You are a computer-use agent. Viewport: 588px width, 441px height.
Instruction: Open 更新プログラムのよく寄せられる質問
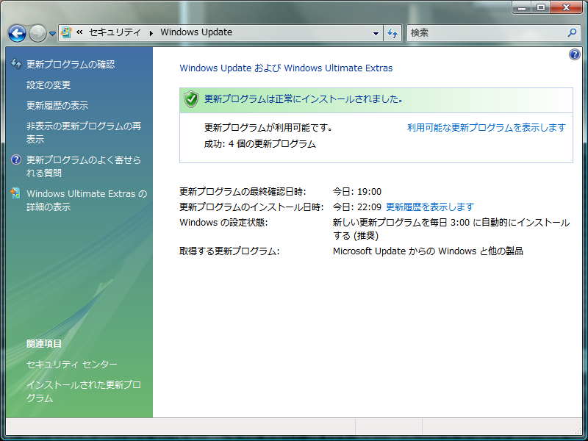84,167
